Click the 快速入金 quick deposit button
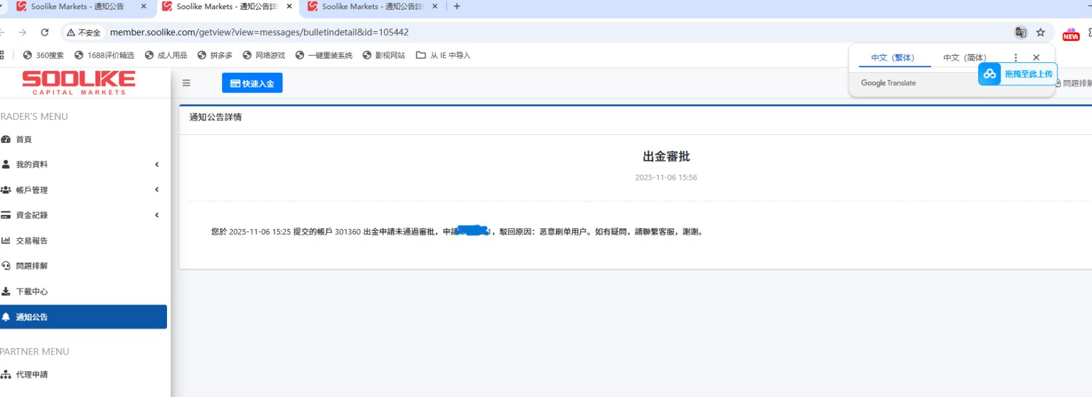Screen dimensions: 1092x397 coord(252,83)
